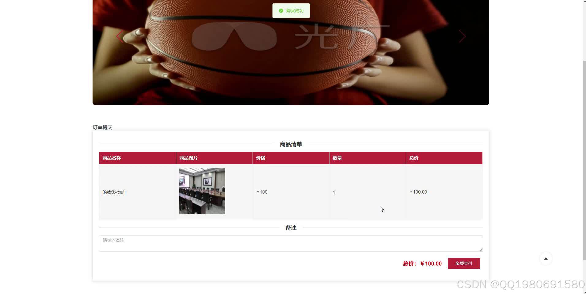Click the 价格 column header

[291, 158]
